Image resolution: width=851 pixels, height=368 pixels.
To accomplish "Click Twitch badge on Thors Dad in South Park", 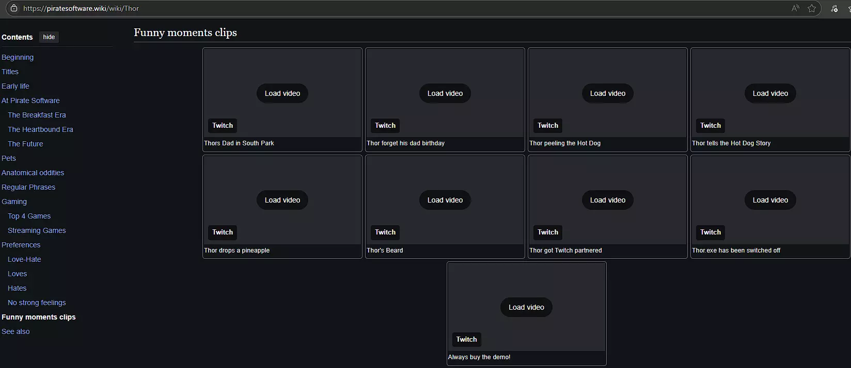I will [223, 125].
